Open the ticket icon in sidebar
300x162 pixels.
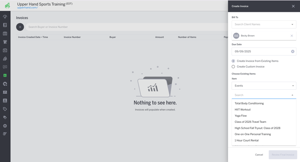(x=5, y=92)
